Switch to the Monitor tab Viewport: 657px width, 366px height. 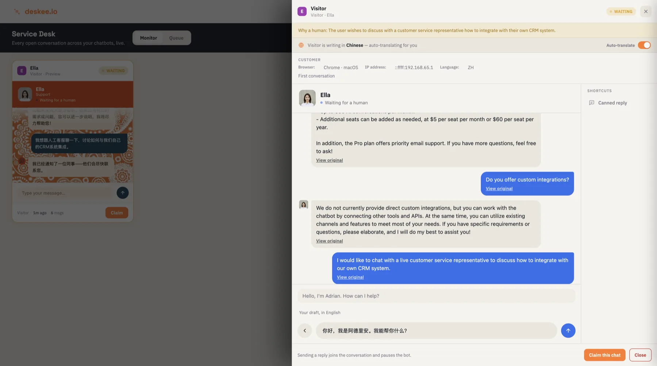click(x=149, y=38)
